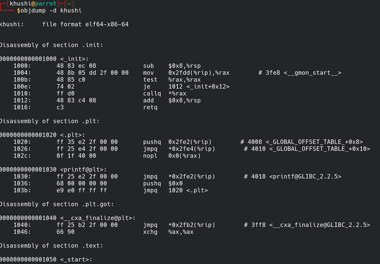Click the <printf@GLIBC_2.2.5> comment
This screenshot has width=380, height=264.
tap(305, 176)
